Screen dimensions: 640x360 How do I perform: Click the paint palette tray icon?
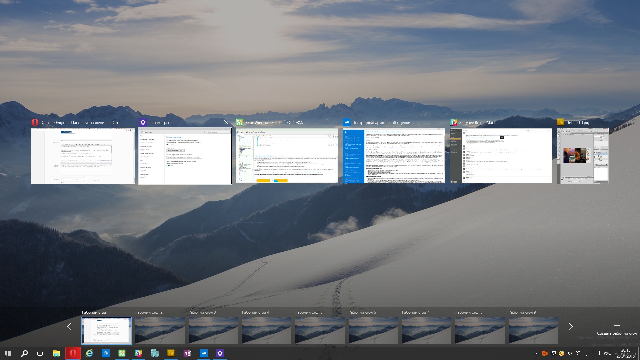562,353
